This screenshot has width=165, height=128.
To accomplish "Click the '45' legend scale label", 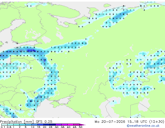I will pyautogui.click(x=74, y=127).
